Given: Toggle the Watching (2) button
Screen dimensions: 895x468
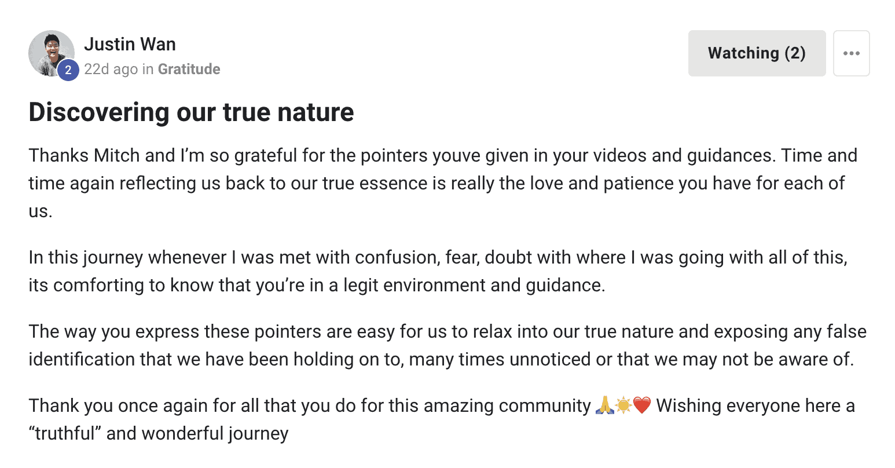Looking at the screenshot, I should 757,53.
